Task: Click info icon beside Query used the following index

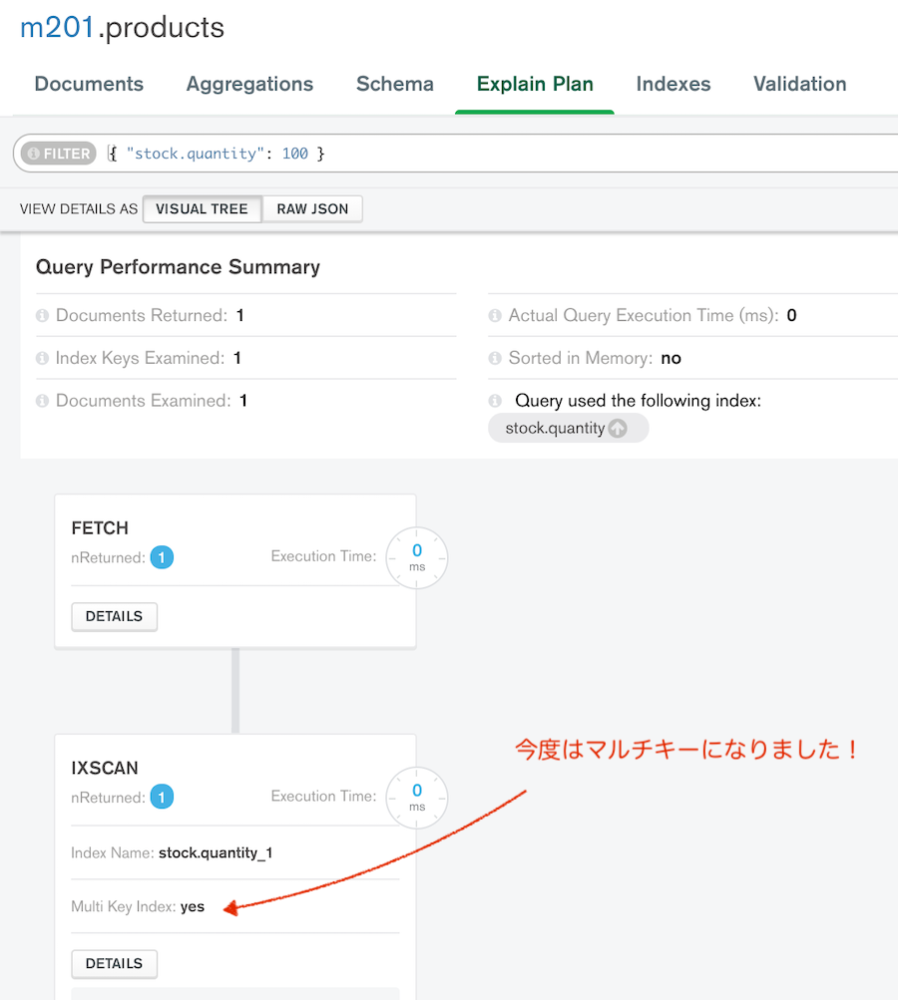Action: [495, 401]
